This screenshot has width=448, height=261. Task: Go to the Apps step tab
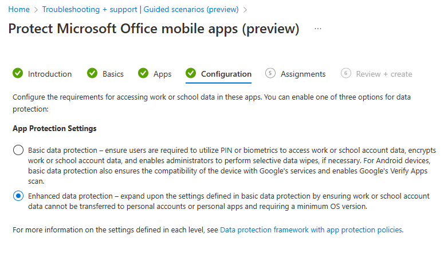155,74
